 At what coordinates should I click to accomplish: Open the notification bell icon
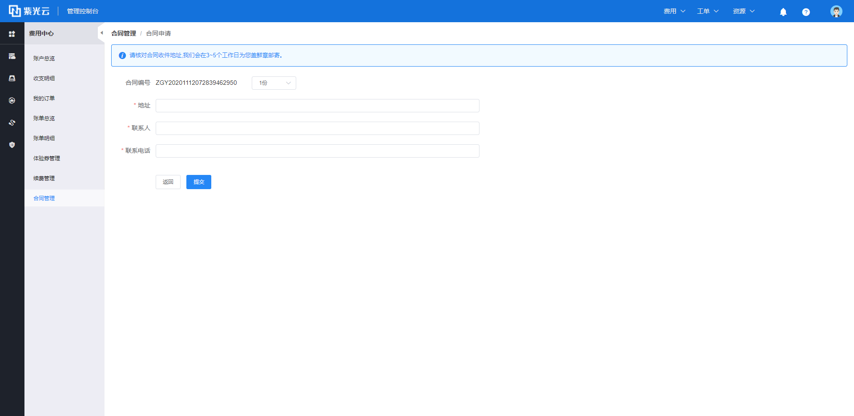coord(783,12)
